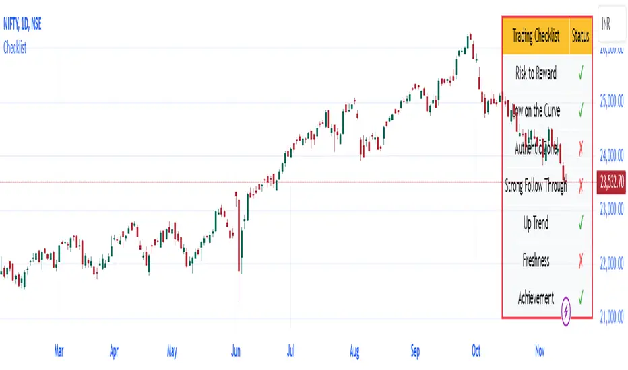This screenshot has height=370, width=628.
Task: Click the Status column header
Action: click(580, 36)
